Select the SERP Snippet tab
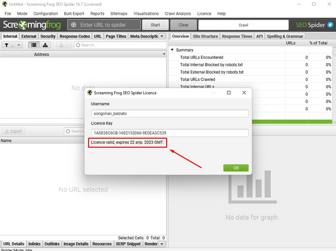 [128, 244]
